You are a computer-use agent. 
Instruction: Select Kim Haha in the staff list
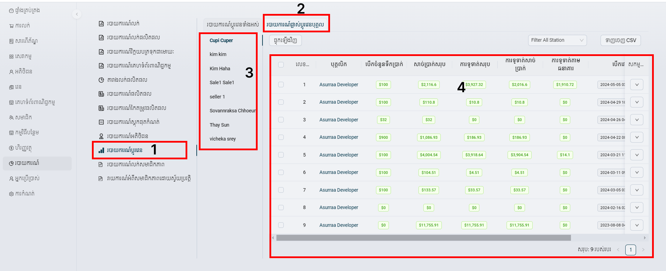point(220,69)
